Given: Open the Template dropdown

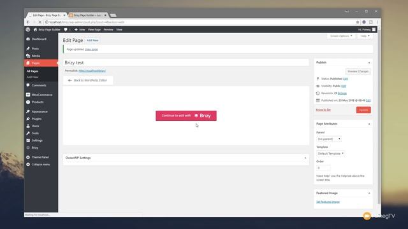Looking at the screenshot, I should tap(331, 153).
